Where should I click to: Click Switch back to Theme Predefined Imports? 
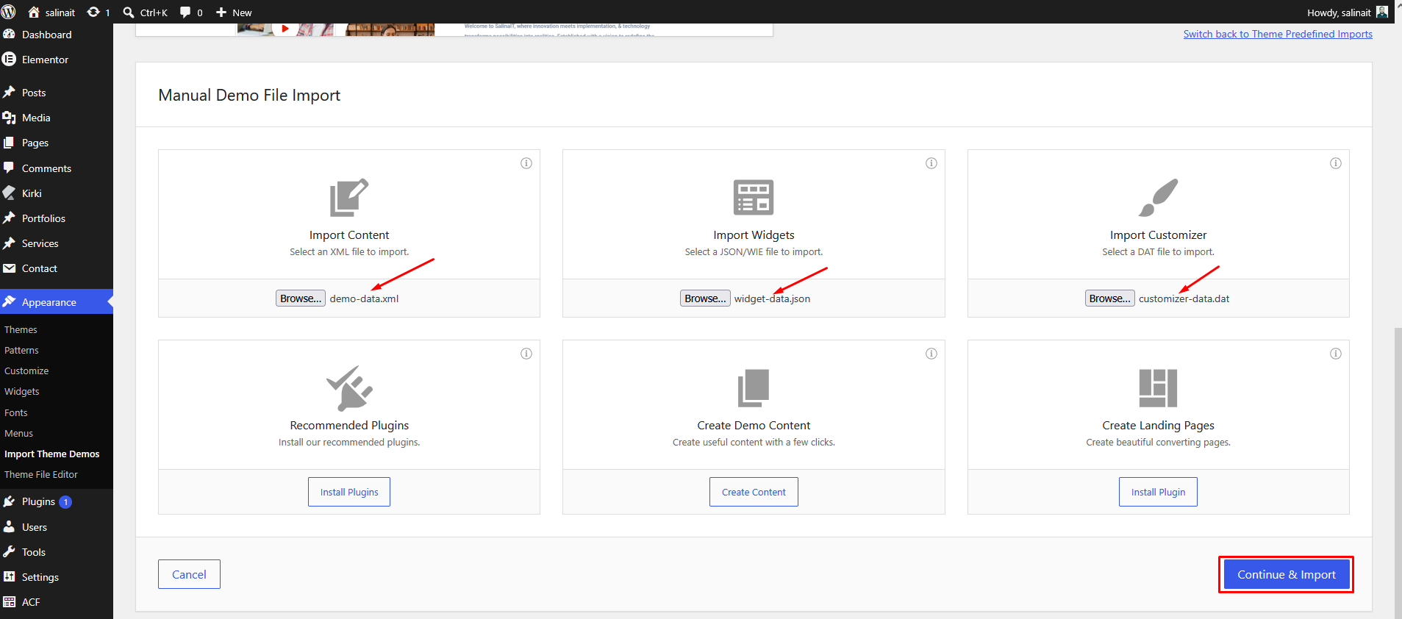[x=1278, y=34]
